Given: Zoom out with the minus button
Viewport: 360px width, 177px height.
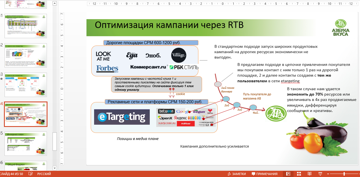Looking at the screenshot, I should 328,174.
